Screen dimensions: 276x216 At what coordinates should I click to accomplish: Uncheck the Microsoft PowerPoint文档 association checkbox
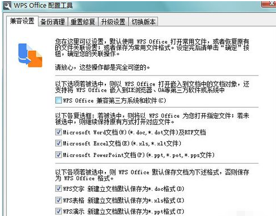click(x=59, y=155)
